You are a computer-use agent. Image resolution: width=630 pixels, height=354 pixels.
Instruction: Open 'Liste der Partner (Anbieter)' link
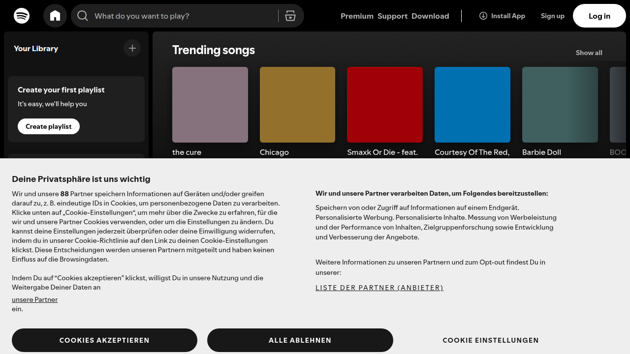pyautogui.click(x=379, y=288)
